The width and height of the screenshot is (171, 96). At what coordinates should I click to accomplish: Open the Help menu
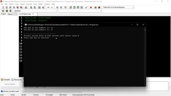click(x=53, y=4)
